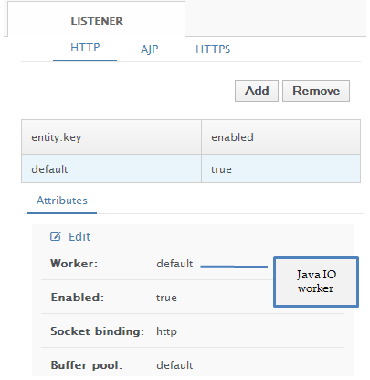Viewport: 370px width, 380px height.
Task: Switch to the AJP listener tab
Action: pos(149,49)
